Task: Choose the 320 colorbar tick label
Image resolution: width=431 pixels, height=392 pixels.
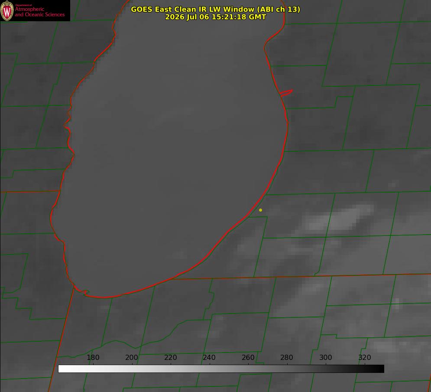Action: pos(365,357)
